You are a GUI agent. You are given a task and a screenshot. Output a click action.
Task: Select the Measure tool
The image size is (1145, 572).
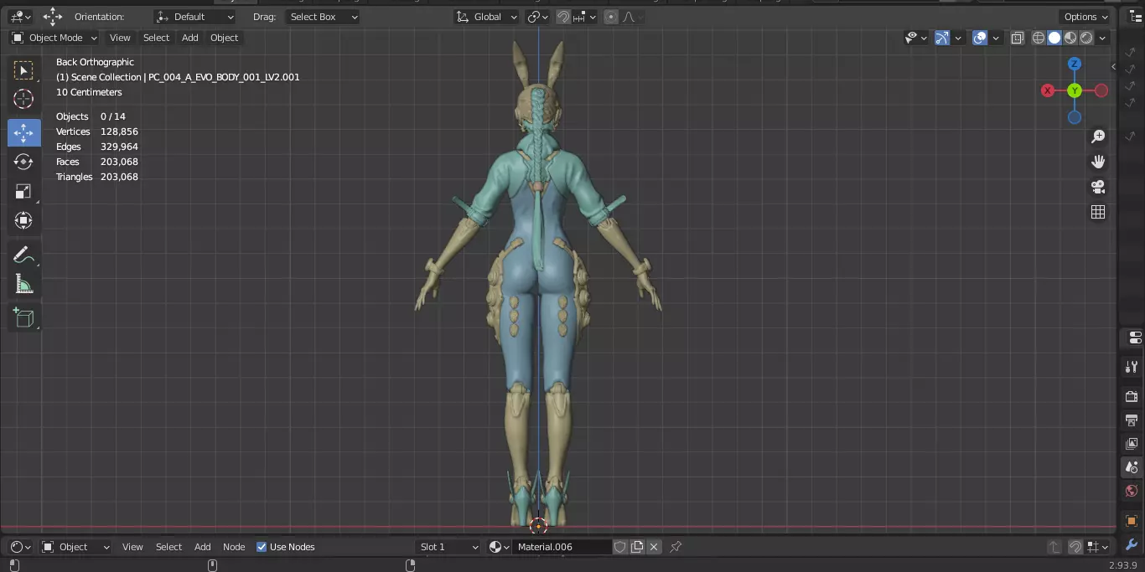click(x=23, y=285)
